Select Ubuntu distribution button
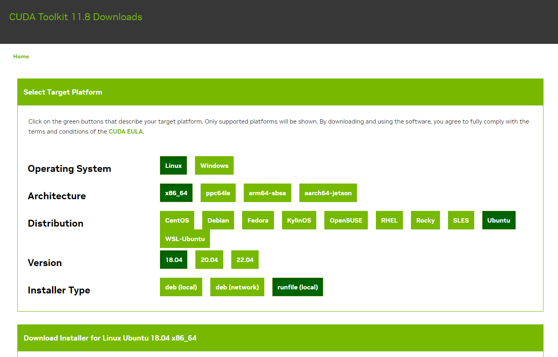The width and height of the screenshot is (558, 357). coord(499,220)
